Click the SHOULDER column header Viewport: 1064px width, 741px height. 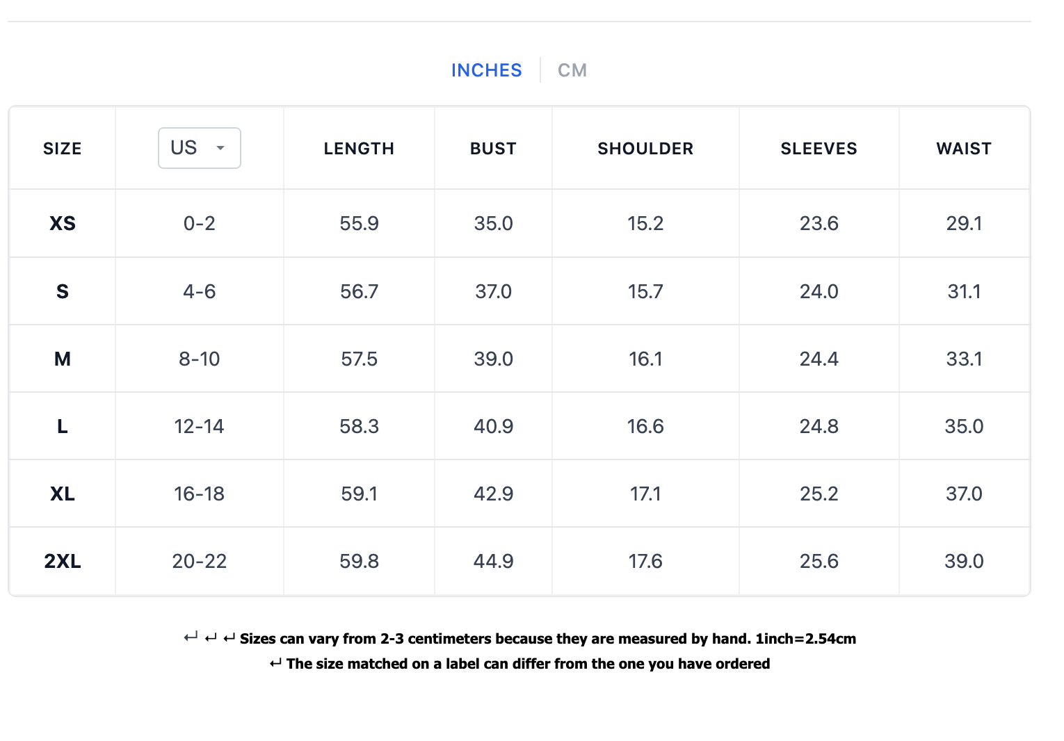pos(645,149)
